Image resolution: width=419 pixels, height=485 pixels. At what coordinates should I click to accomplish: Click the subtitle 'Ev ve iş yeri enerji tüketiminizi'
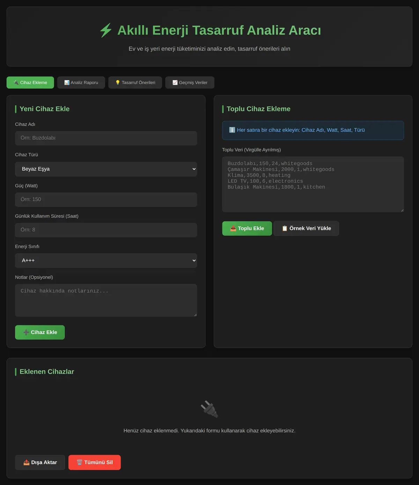point(209,49)
